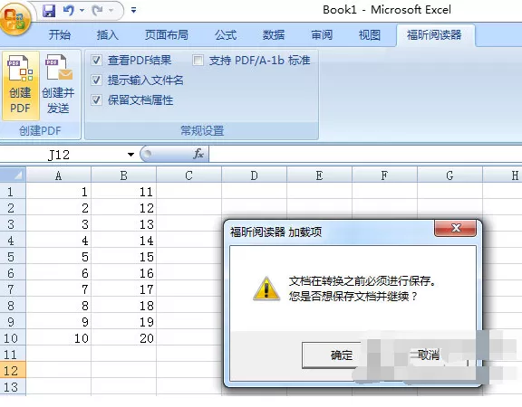Viewport: 522px width, 407px height.
Task: Uncheck 提示输入文件名 checkbox
Action: pyautogui.click(x=97, y=80)
